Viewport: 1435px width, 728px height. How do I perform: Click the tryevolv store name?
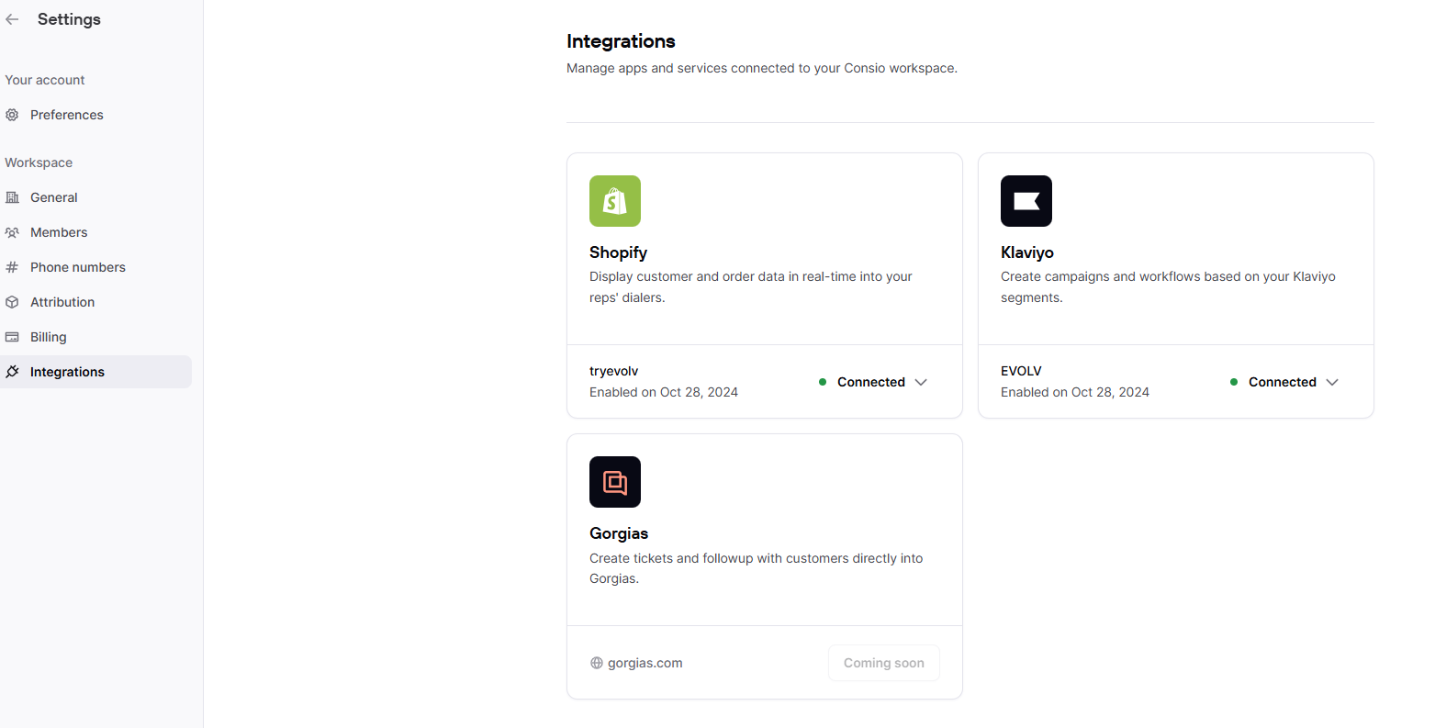(x=614, y=371)
